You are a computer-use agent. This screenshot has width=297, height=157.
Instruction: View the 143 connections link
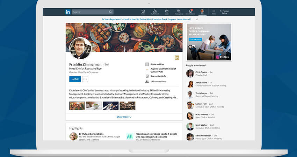coord(158,81)
